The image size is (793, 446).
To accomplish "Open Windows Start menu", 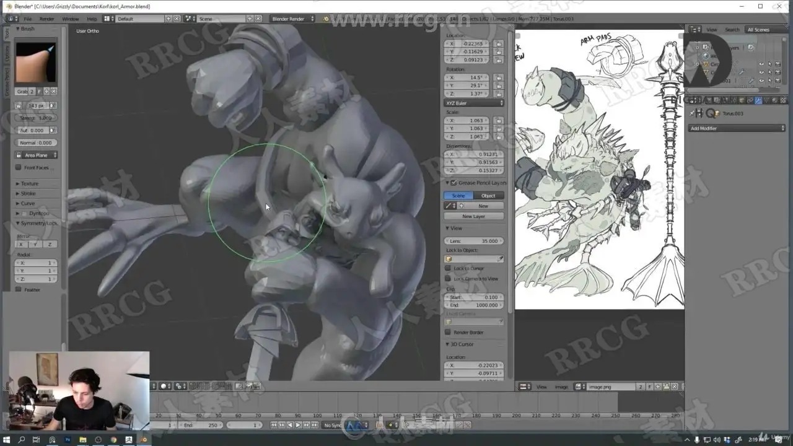I will coord(7,440).
